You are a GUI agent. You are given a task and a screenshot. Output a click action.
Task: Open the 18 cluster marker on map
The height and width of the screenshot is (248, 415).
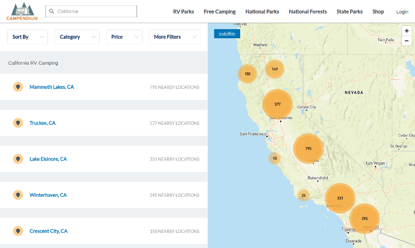(x=275, y=159)
